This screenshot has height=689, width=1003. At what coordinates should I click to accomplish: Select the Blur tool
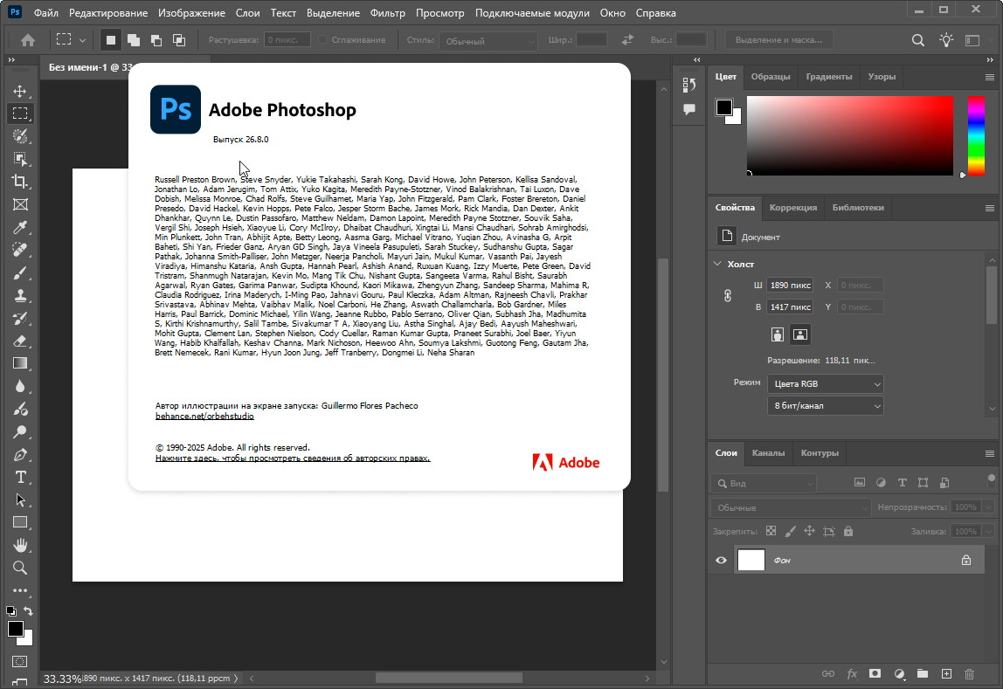point(20,386)
